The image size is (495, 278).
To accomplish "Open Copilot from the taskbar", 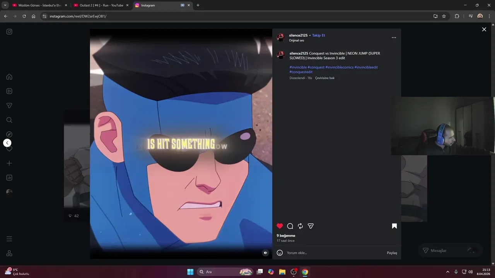I will (271, 272).
